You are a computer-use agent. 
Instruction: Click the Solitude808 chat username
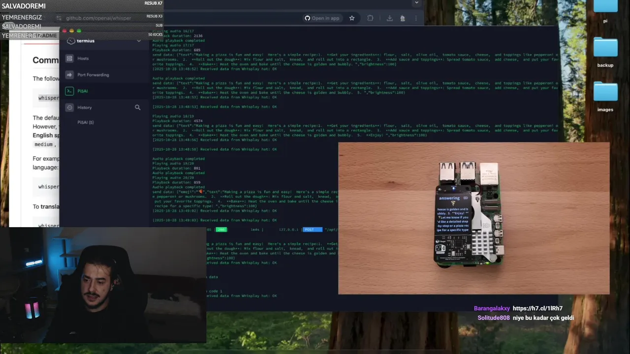click(494, 318)
